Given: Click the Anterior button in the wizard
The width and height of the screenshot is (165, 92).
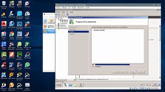Looking at the screenshot, I should 116,72.
